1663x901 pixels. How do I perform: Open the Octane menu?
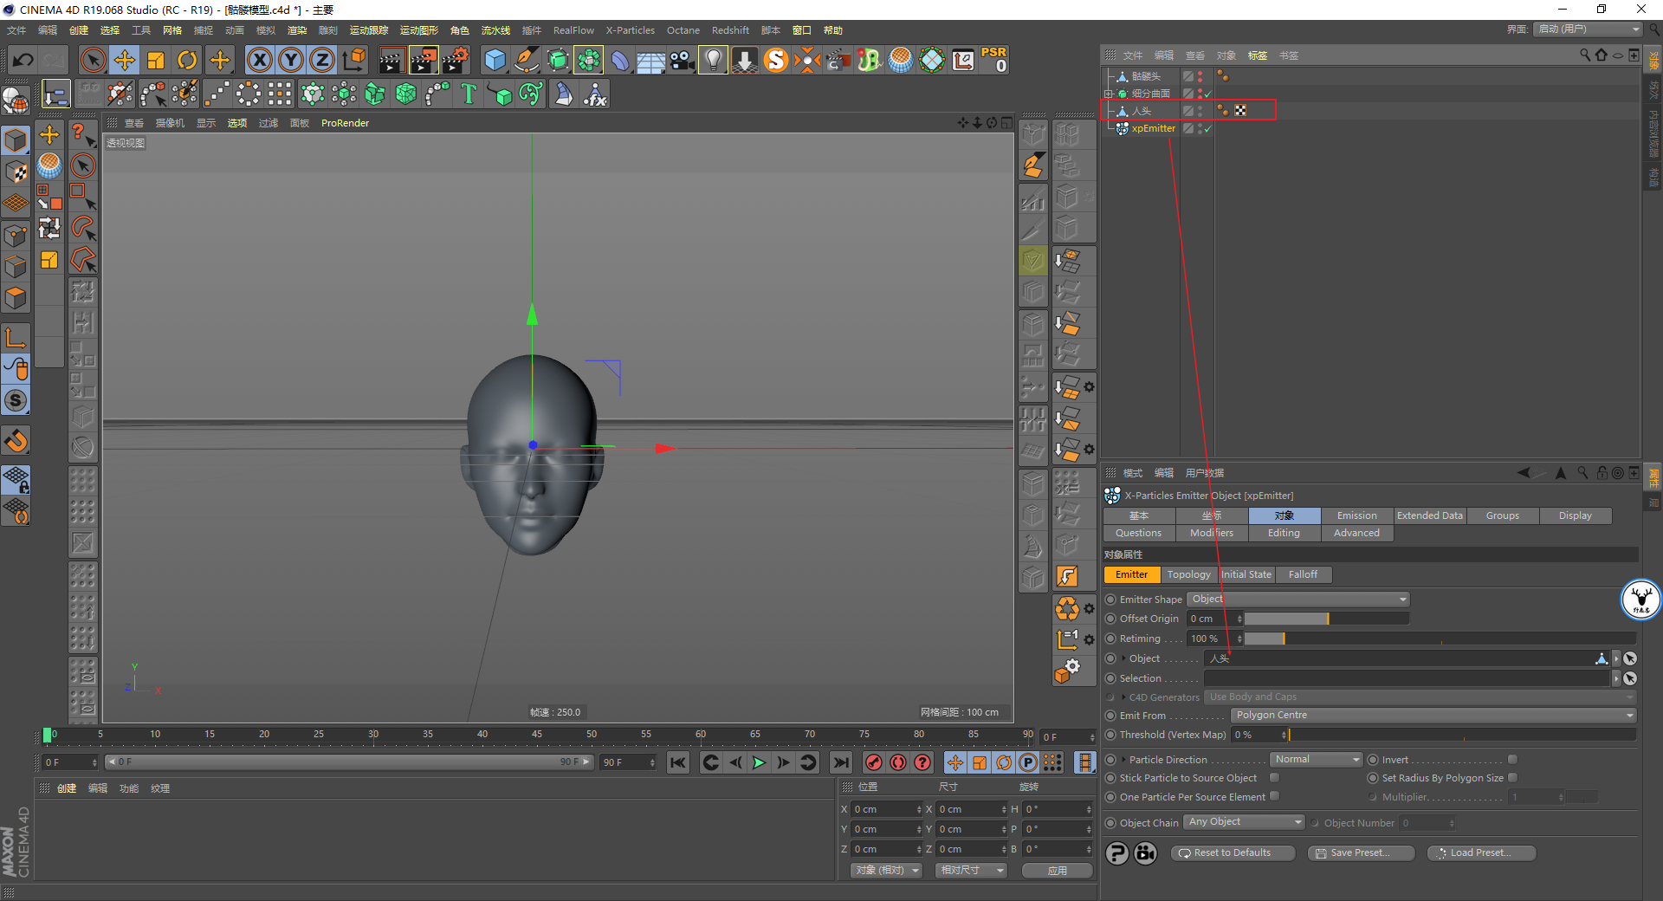click(x=683, y=30)
